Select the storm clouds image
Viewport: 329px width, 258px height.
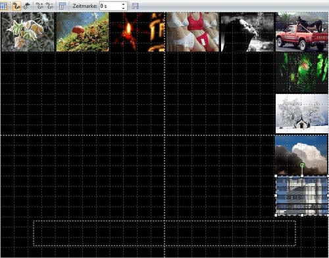coord(301,155)
